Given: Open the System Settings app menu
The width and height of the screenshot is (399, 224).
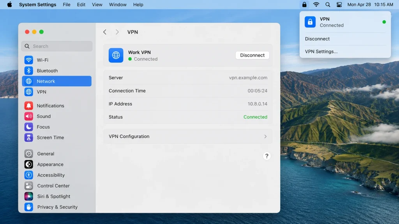Looking at the screenshot, I should (x=38, y=5).
